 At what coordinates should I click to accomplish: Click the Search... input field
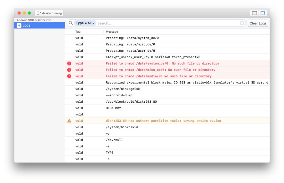coord(168,23)
